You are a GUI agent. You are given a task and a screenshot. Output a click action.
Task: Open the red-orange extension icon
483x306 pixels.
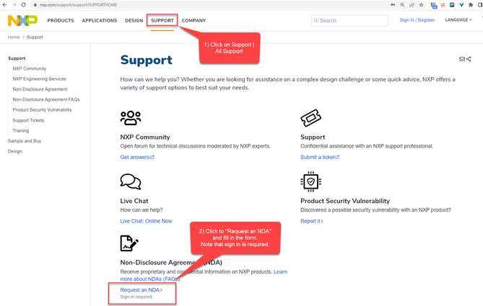pos(443,4)
